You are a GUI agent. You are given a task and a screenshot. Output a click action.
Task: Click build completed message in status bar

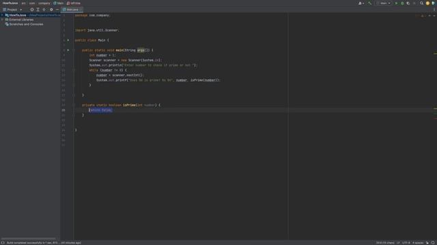(x=44, y=243)
